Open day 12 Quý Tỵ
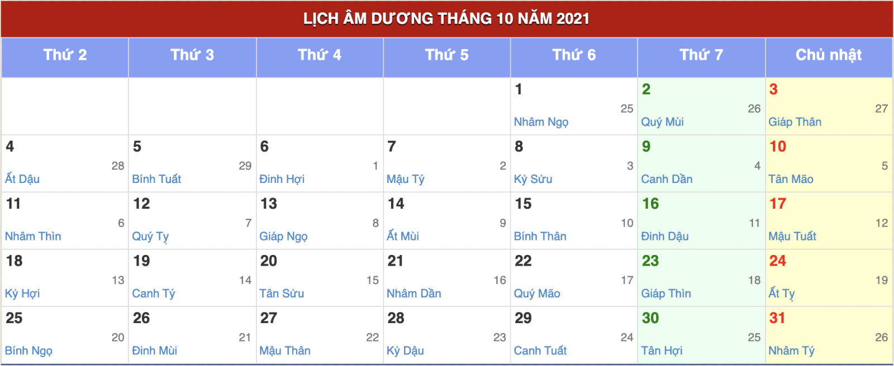The image size is (894, 366). pos(192,221)
